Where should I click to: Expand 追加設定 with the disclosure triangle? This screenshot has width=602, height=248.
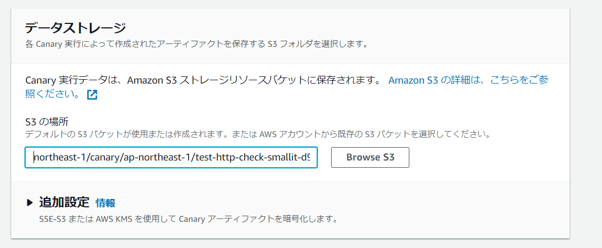point(30,203)
